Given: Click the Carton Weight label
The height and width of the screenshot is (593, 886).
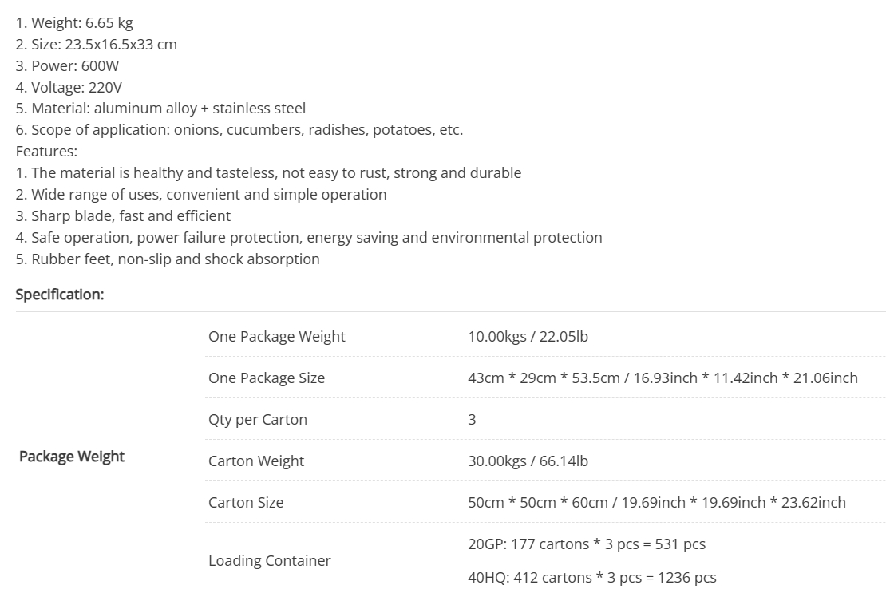Looking at the screenshot, I should click(x=256, y=461).
